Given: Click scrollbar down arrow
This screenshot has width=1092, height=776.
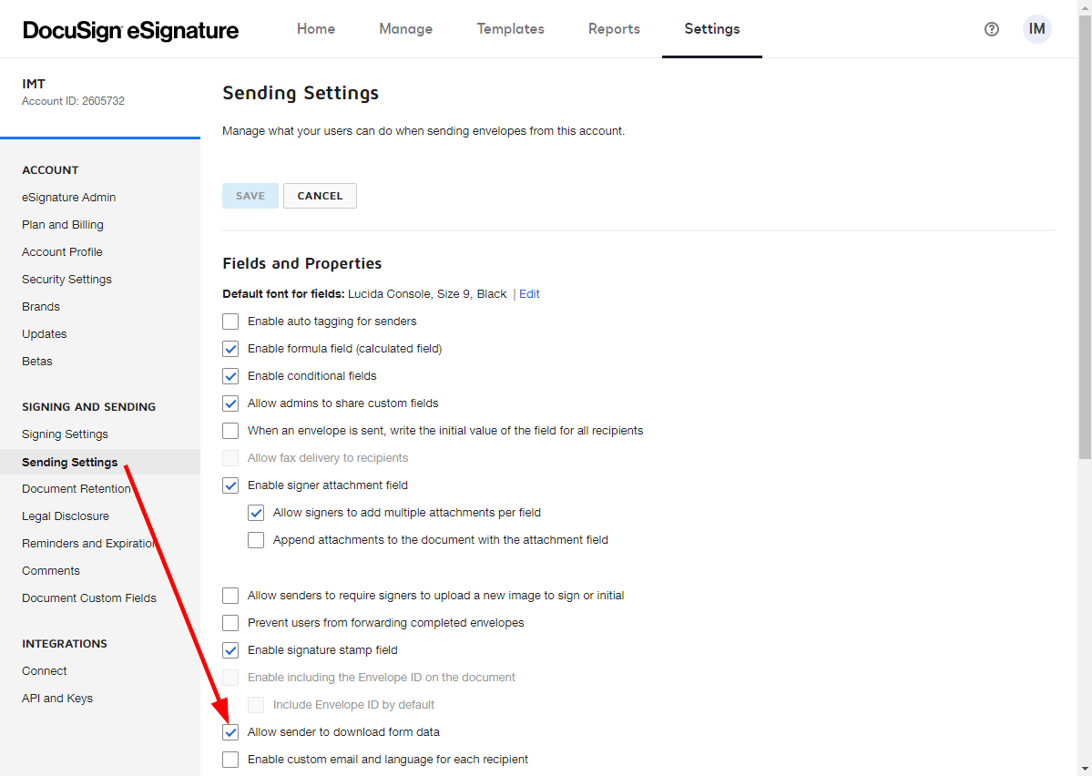Looking at the screenshot, I should pyautogui.click(x=1085, y=769).
